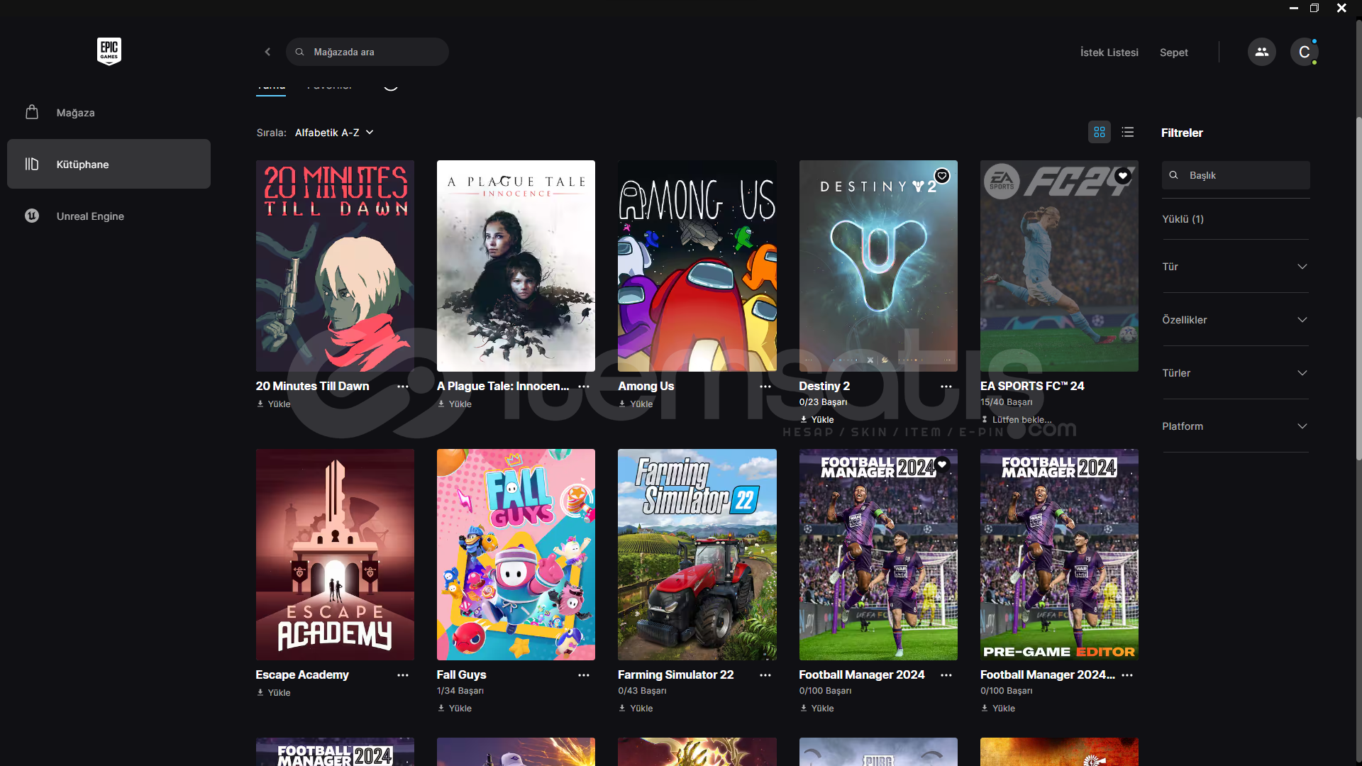This screenshot has width=1362, height=766.
Task: Open options menu for Football Manager 2024
Action: coord(946,675)
